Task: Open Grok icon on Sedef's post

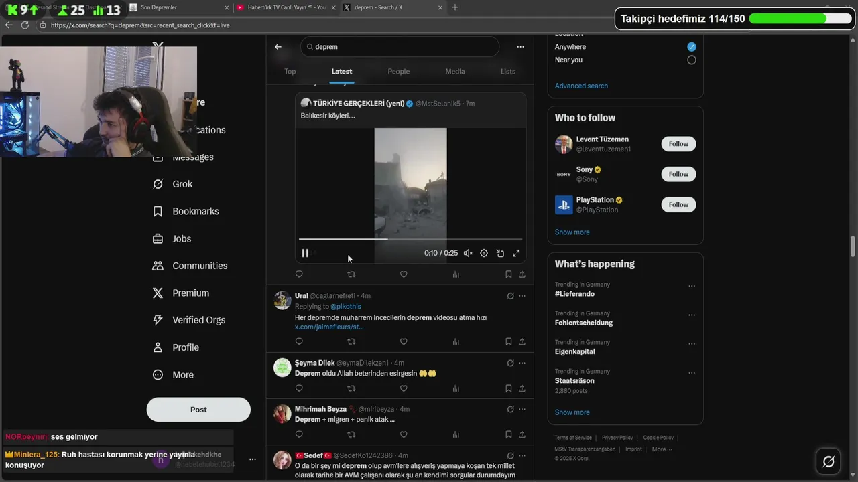Action: 510,455
